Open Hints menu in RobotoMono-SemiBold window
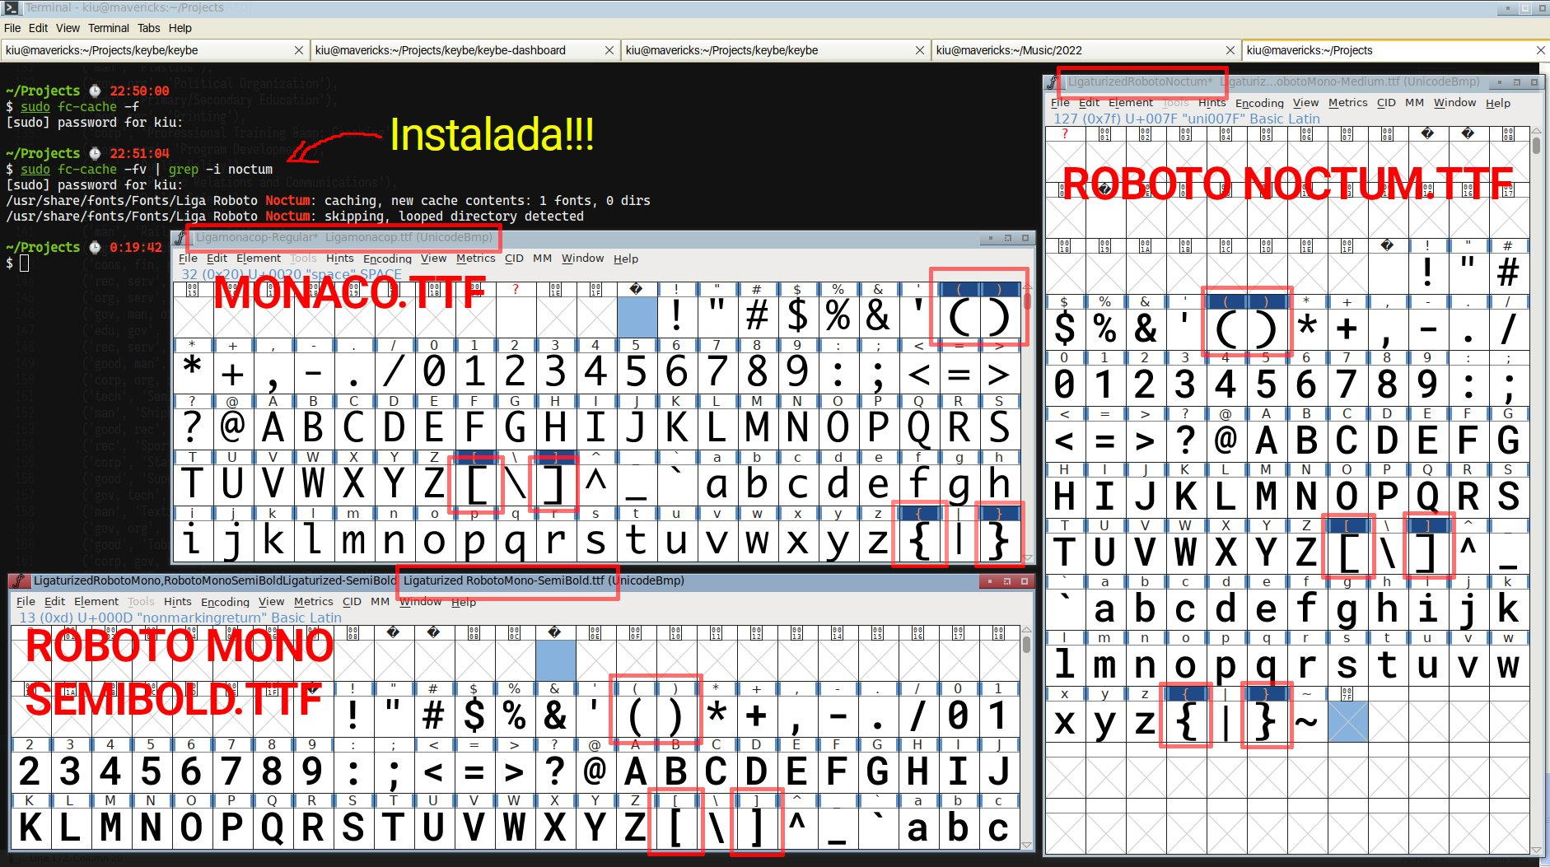Screen dimensions: 1550x867 177,602
